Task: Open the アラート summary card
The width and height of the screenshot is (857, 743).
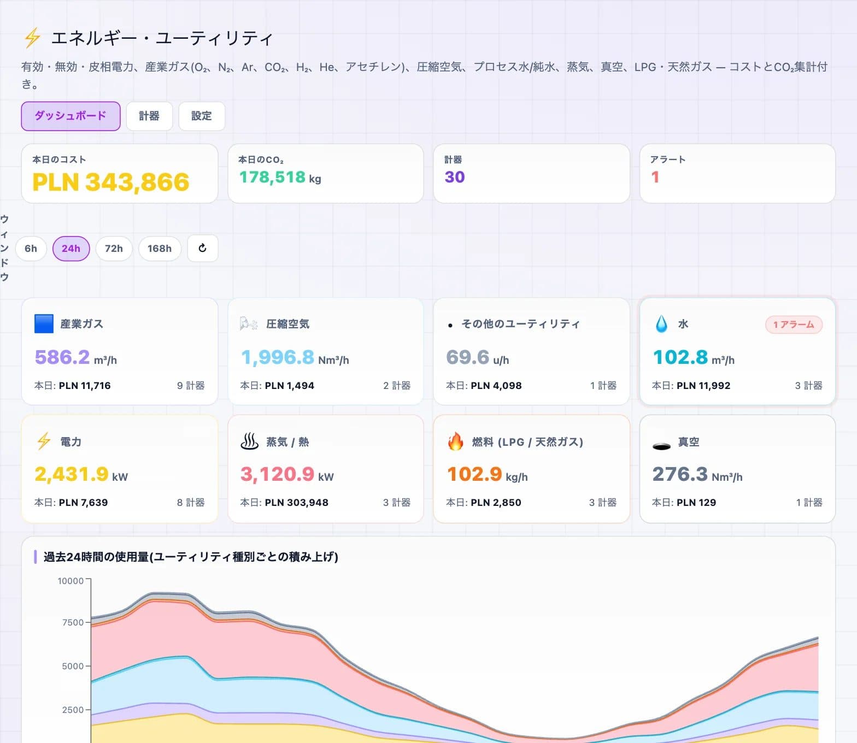Action: [x=737, y=174]
